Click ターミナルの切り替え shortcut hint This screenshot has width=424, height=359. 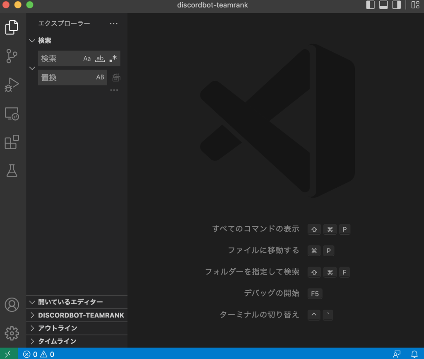(x=260, y=314)
